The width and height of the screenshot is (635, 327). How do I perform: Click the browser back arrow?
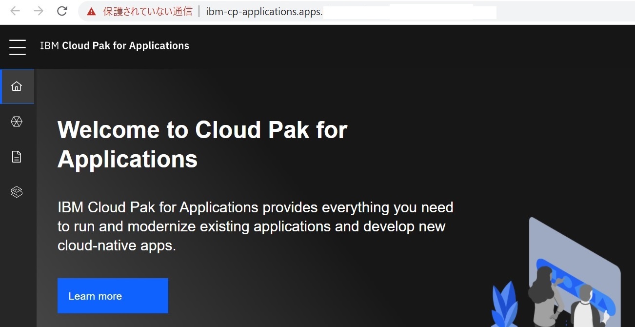(15, 11)
